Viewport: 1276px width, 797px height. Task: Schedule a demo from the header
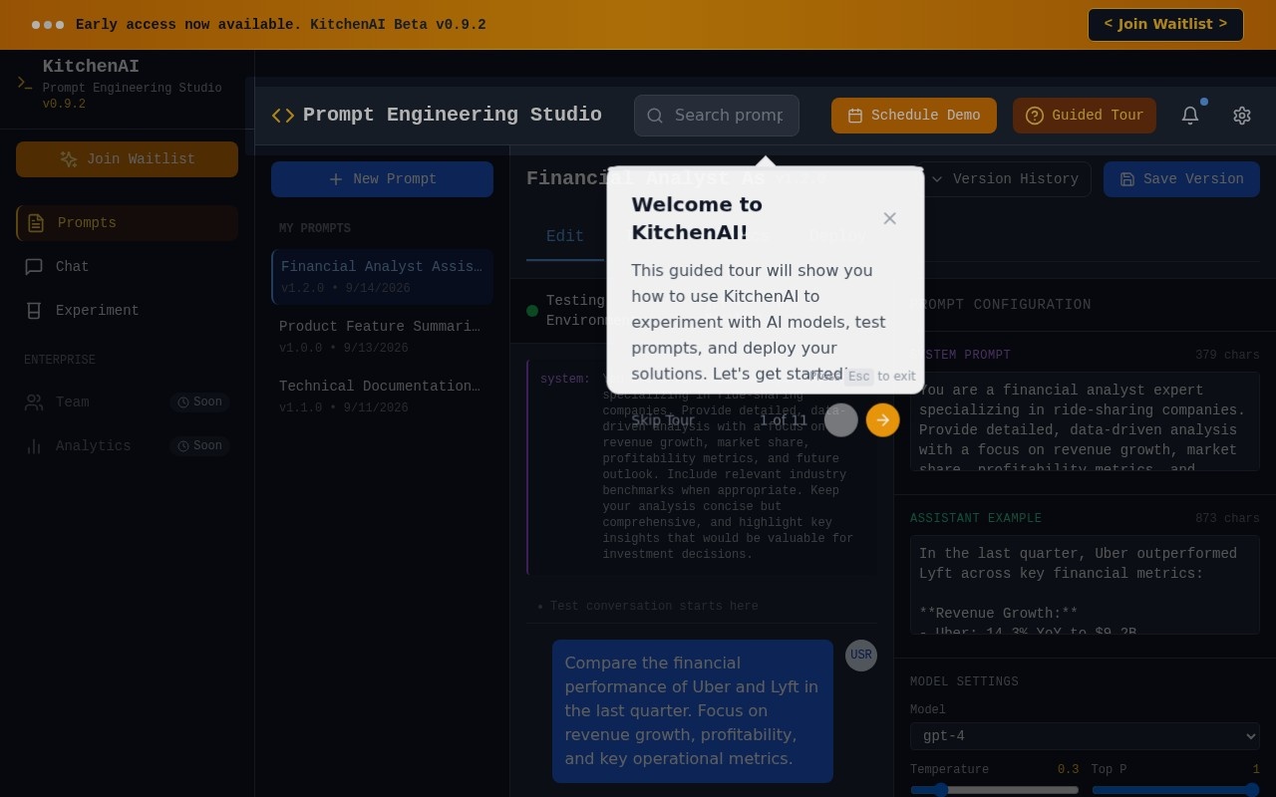click(x=914, y=116)
